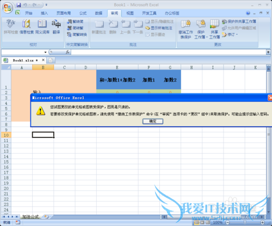Click into the formula bar
Viewport: 272px width, 226px height.
pyautogui.click(x=168, y=52)
